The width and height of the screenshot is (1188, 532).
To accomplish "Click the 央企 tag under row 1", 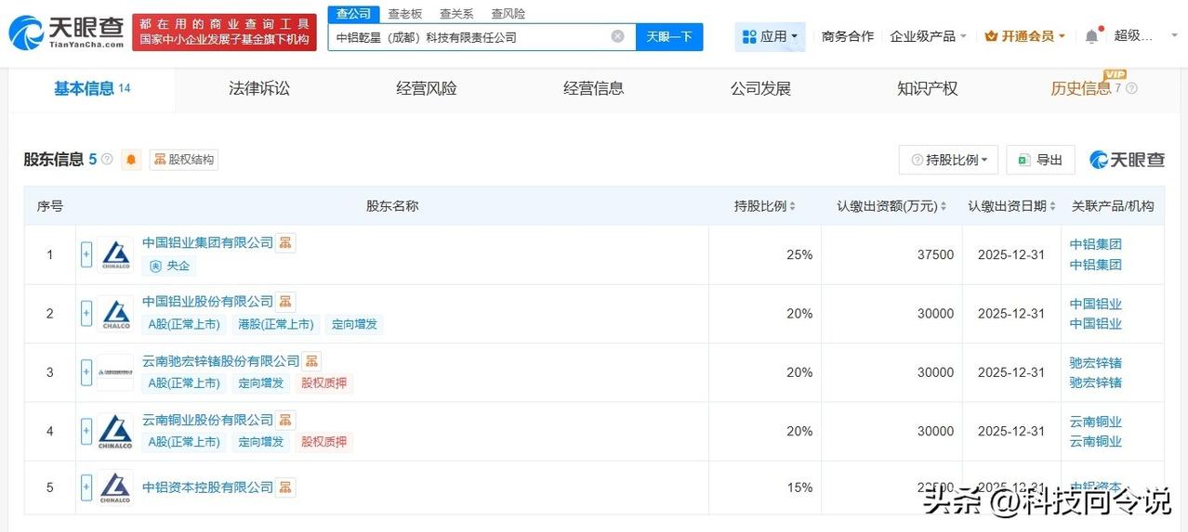I will pos(169,266).
